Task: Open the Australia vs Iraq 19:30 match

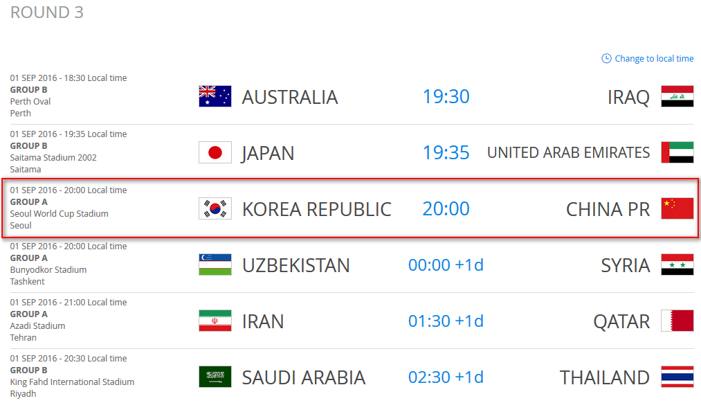Action: click(x=446, y=96)
